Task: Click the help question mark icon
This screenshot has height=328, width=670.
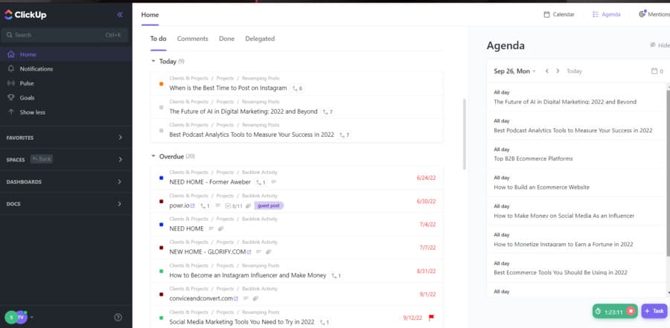Action: 118,317
